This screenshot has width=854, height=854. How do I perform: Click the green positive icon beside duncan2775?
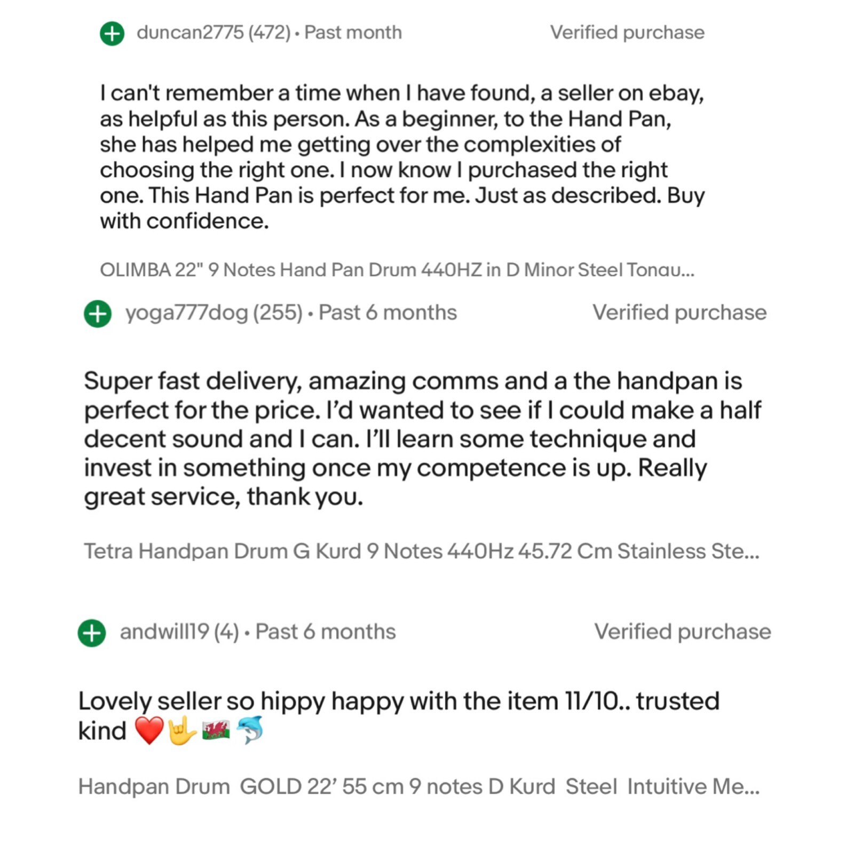(x=112, y=34)
